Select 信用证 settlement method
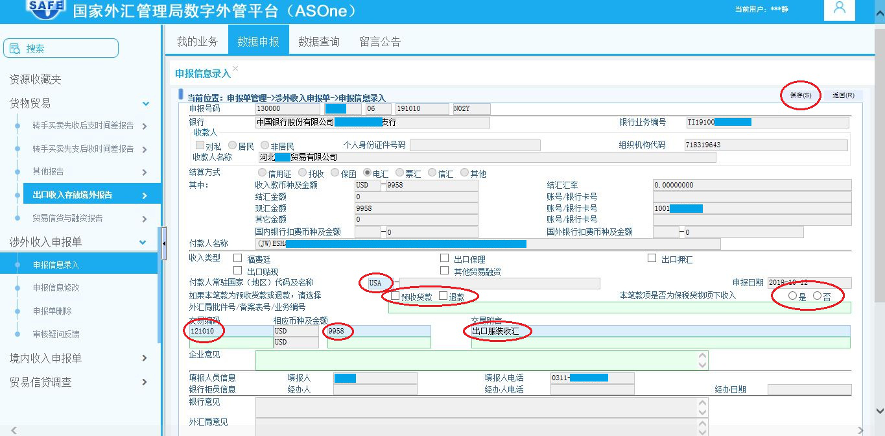The height and width of the screenshot is (436, 885). 262,173
